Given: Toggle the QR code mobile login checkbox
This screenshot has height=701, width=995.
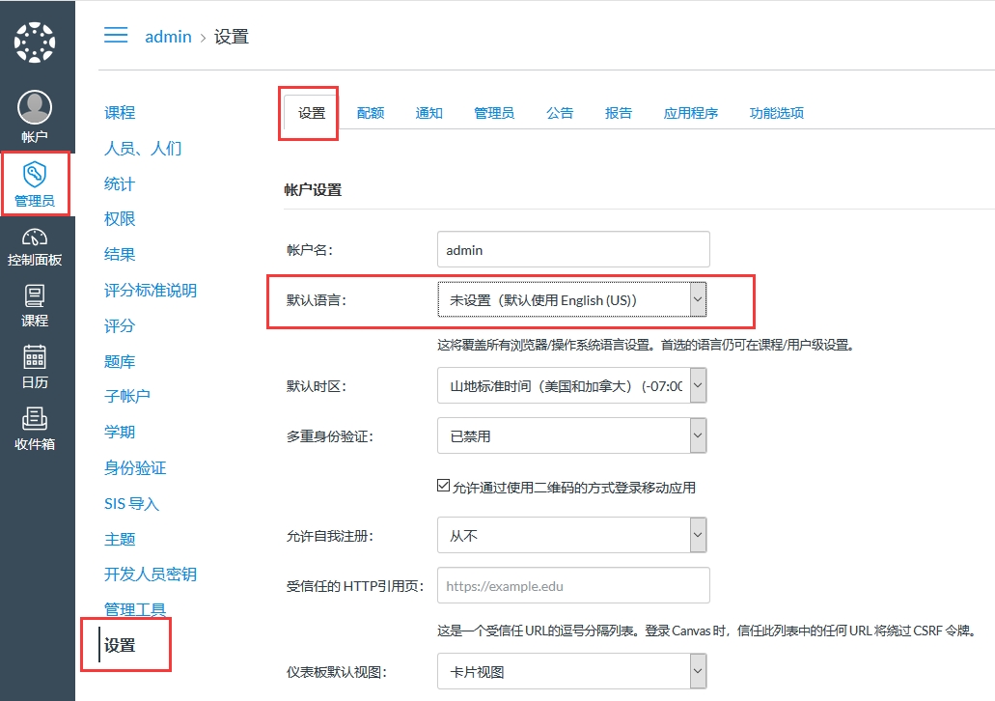Looking at the screenshot, I should tap(443, 486).
